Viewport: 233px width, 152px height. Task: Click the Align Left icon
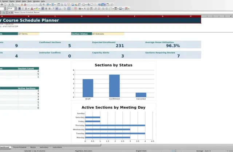[x=43, y=9]
